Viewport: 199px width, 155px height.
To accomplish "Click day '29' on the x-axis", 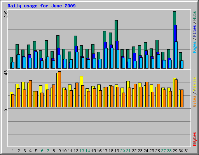I will click(x=175, y=151).
